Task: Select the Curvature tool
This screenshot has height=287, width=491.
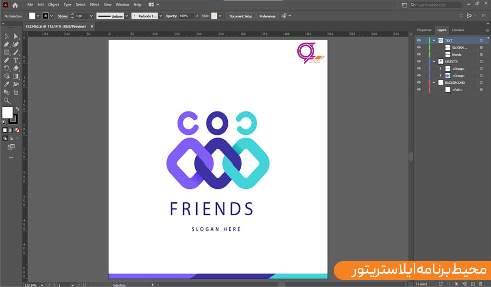Action: pyautogui.click(x=16, y=44)
